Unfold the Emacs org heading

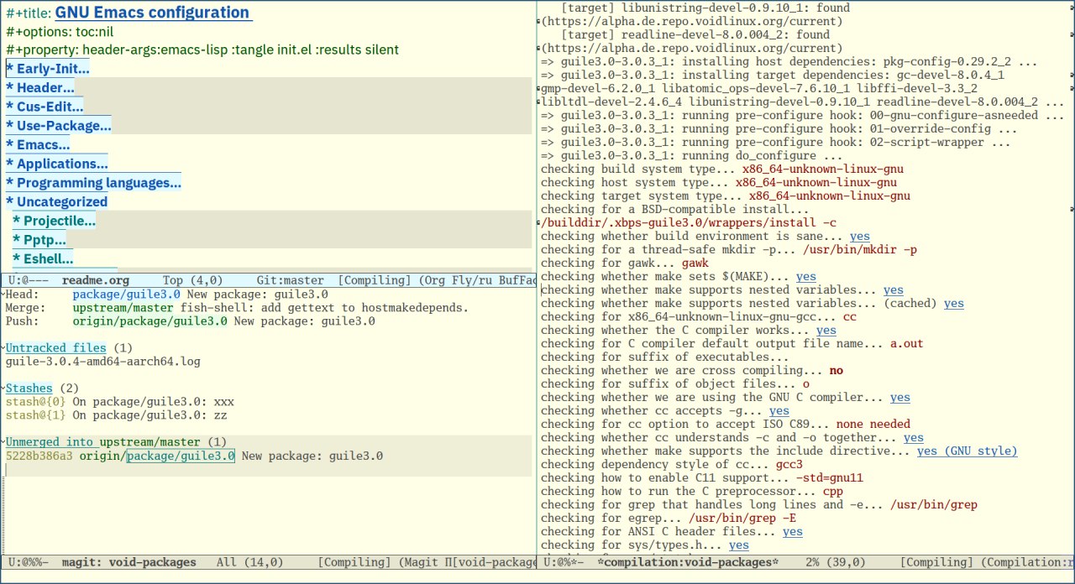click(38, 144)
